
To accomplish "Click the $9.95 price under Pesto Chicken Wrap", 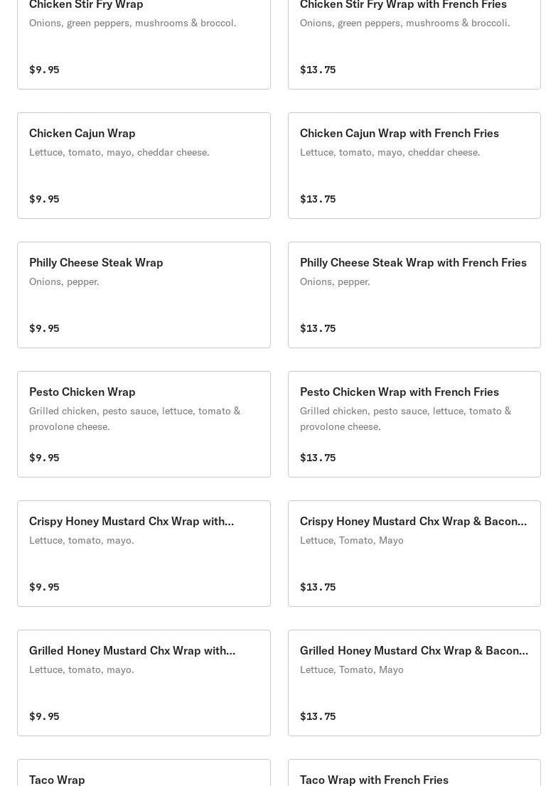I will 44,458.
